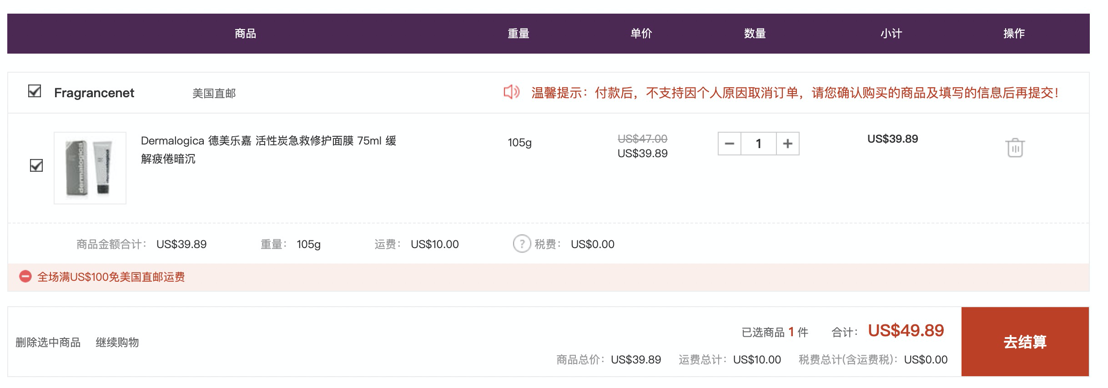The width and height of the screenshot is (1108, 388).
Task: Click the 单价 column header
Action: [x=641, y=34]
